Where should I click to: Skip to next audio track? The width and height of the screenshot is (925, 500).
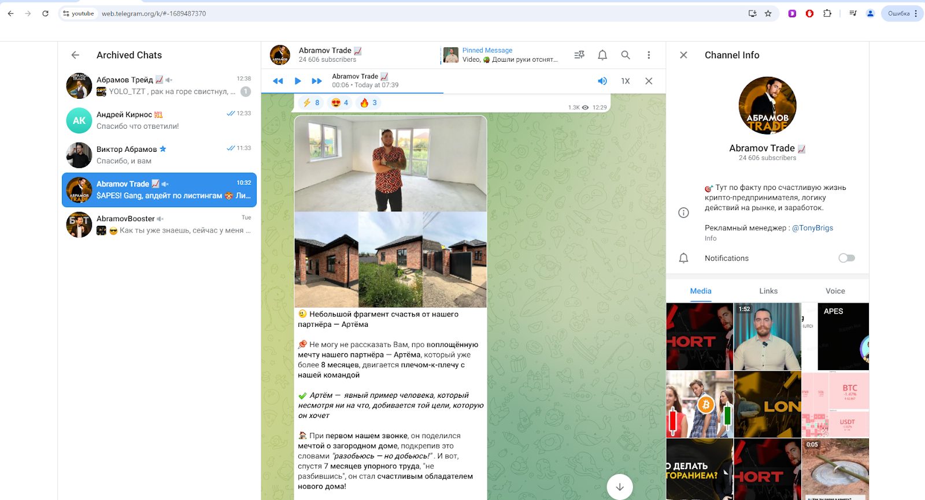click(x=317, y=81)
